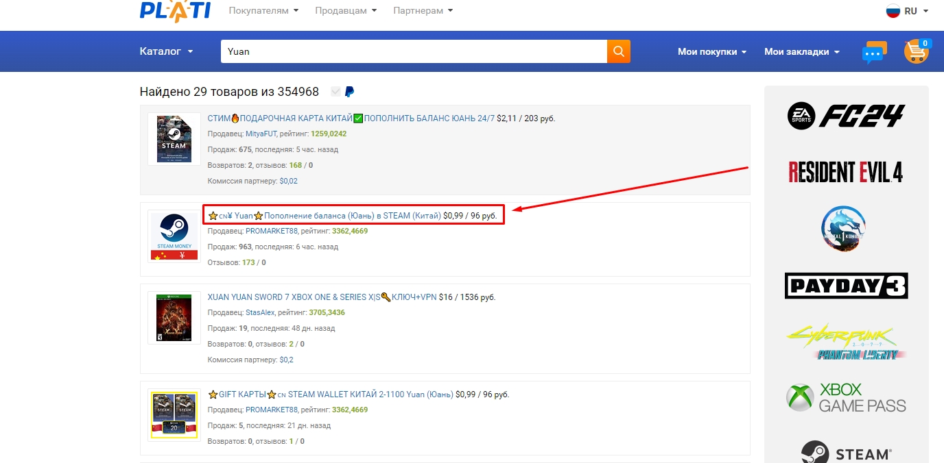Open Resident Evil 4 banner
944x463 pixels.
click(x=846, y=171)
